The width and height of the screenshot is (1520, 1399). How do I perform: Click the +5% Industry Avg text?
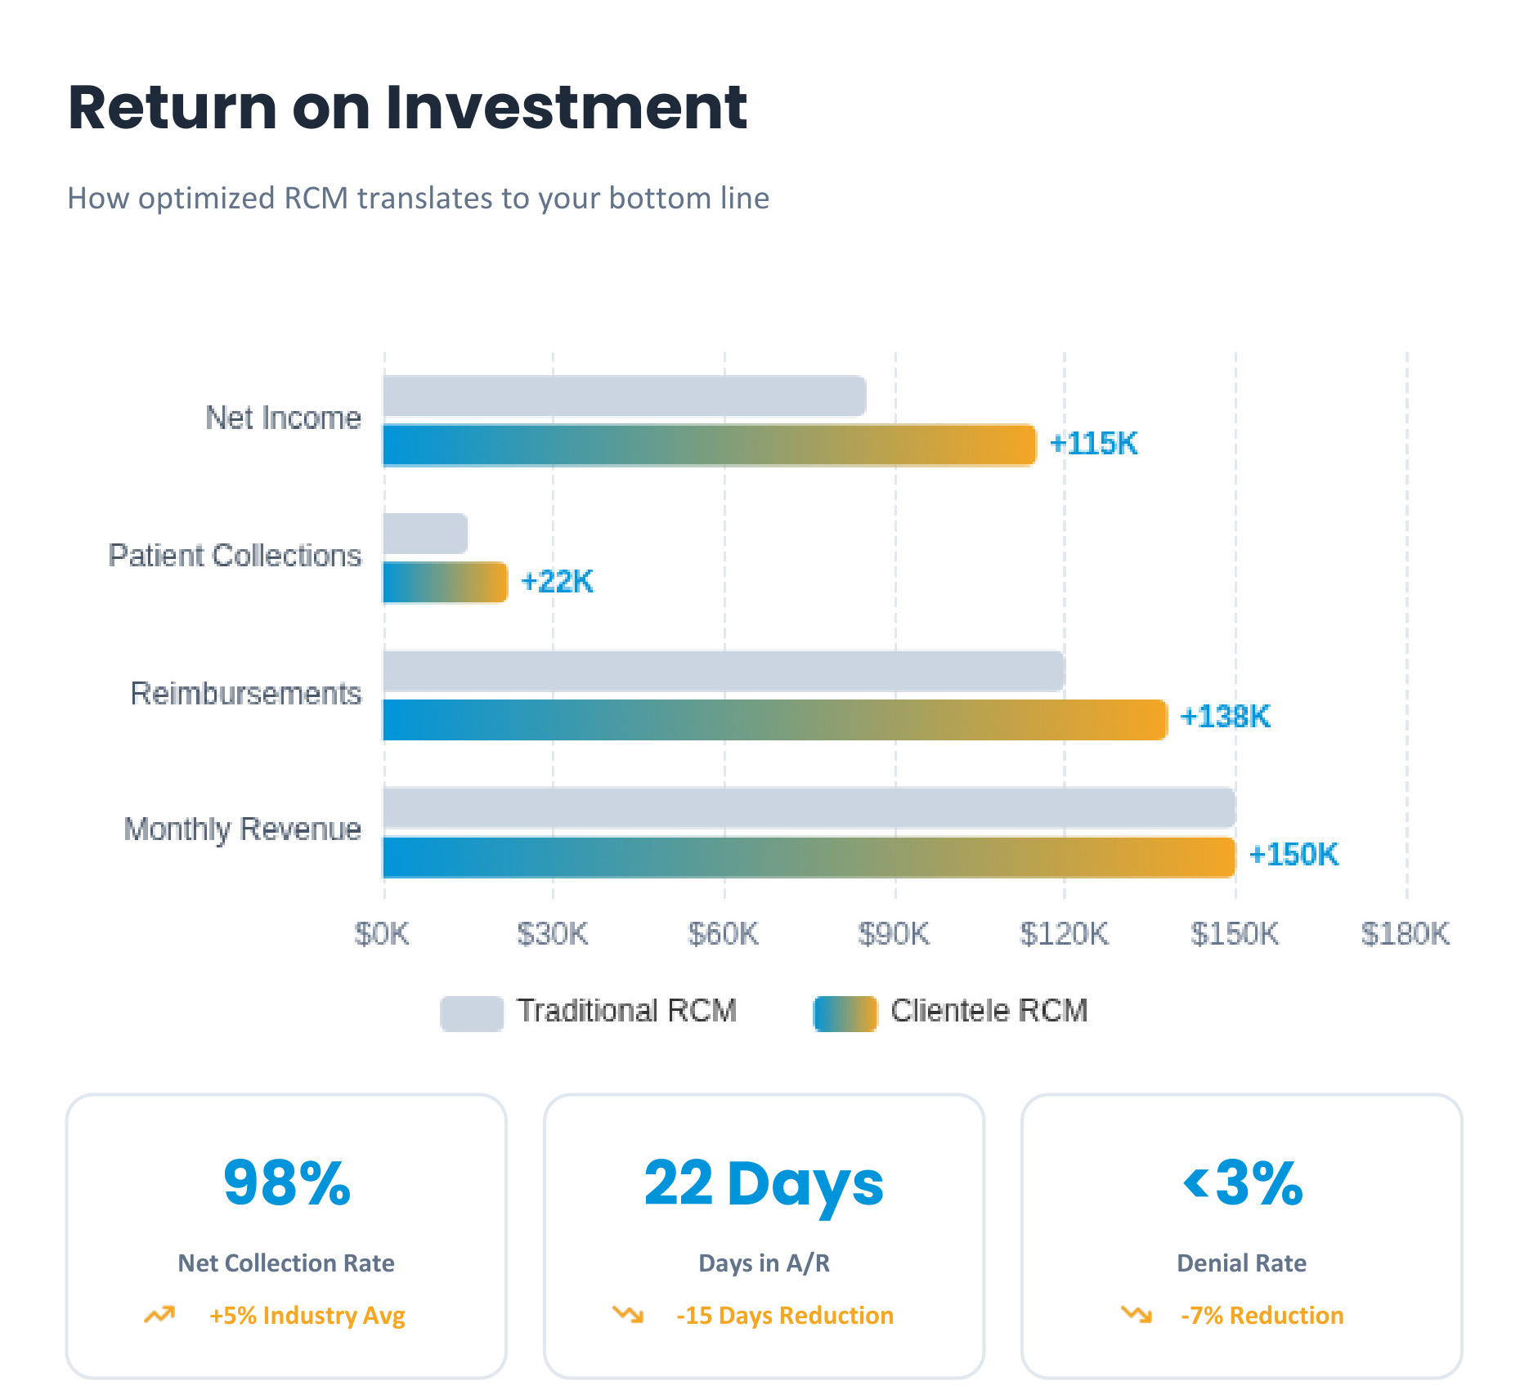(307, 1316)
